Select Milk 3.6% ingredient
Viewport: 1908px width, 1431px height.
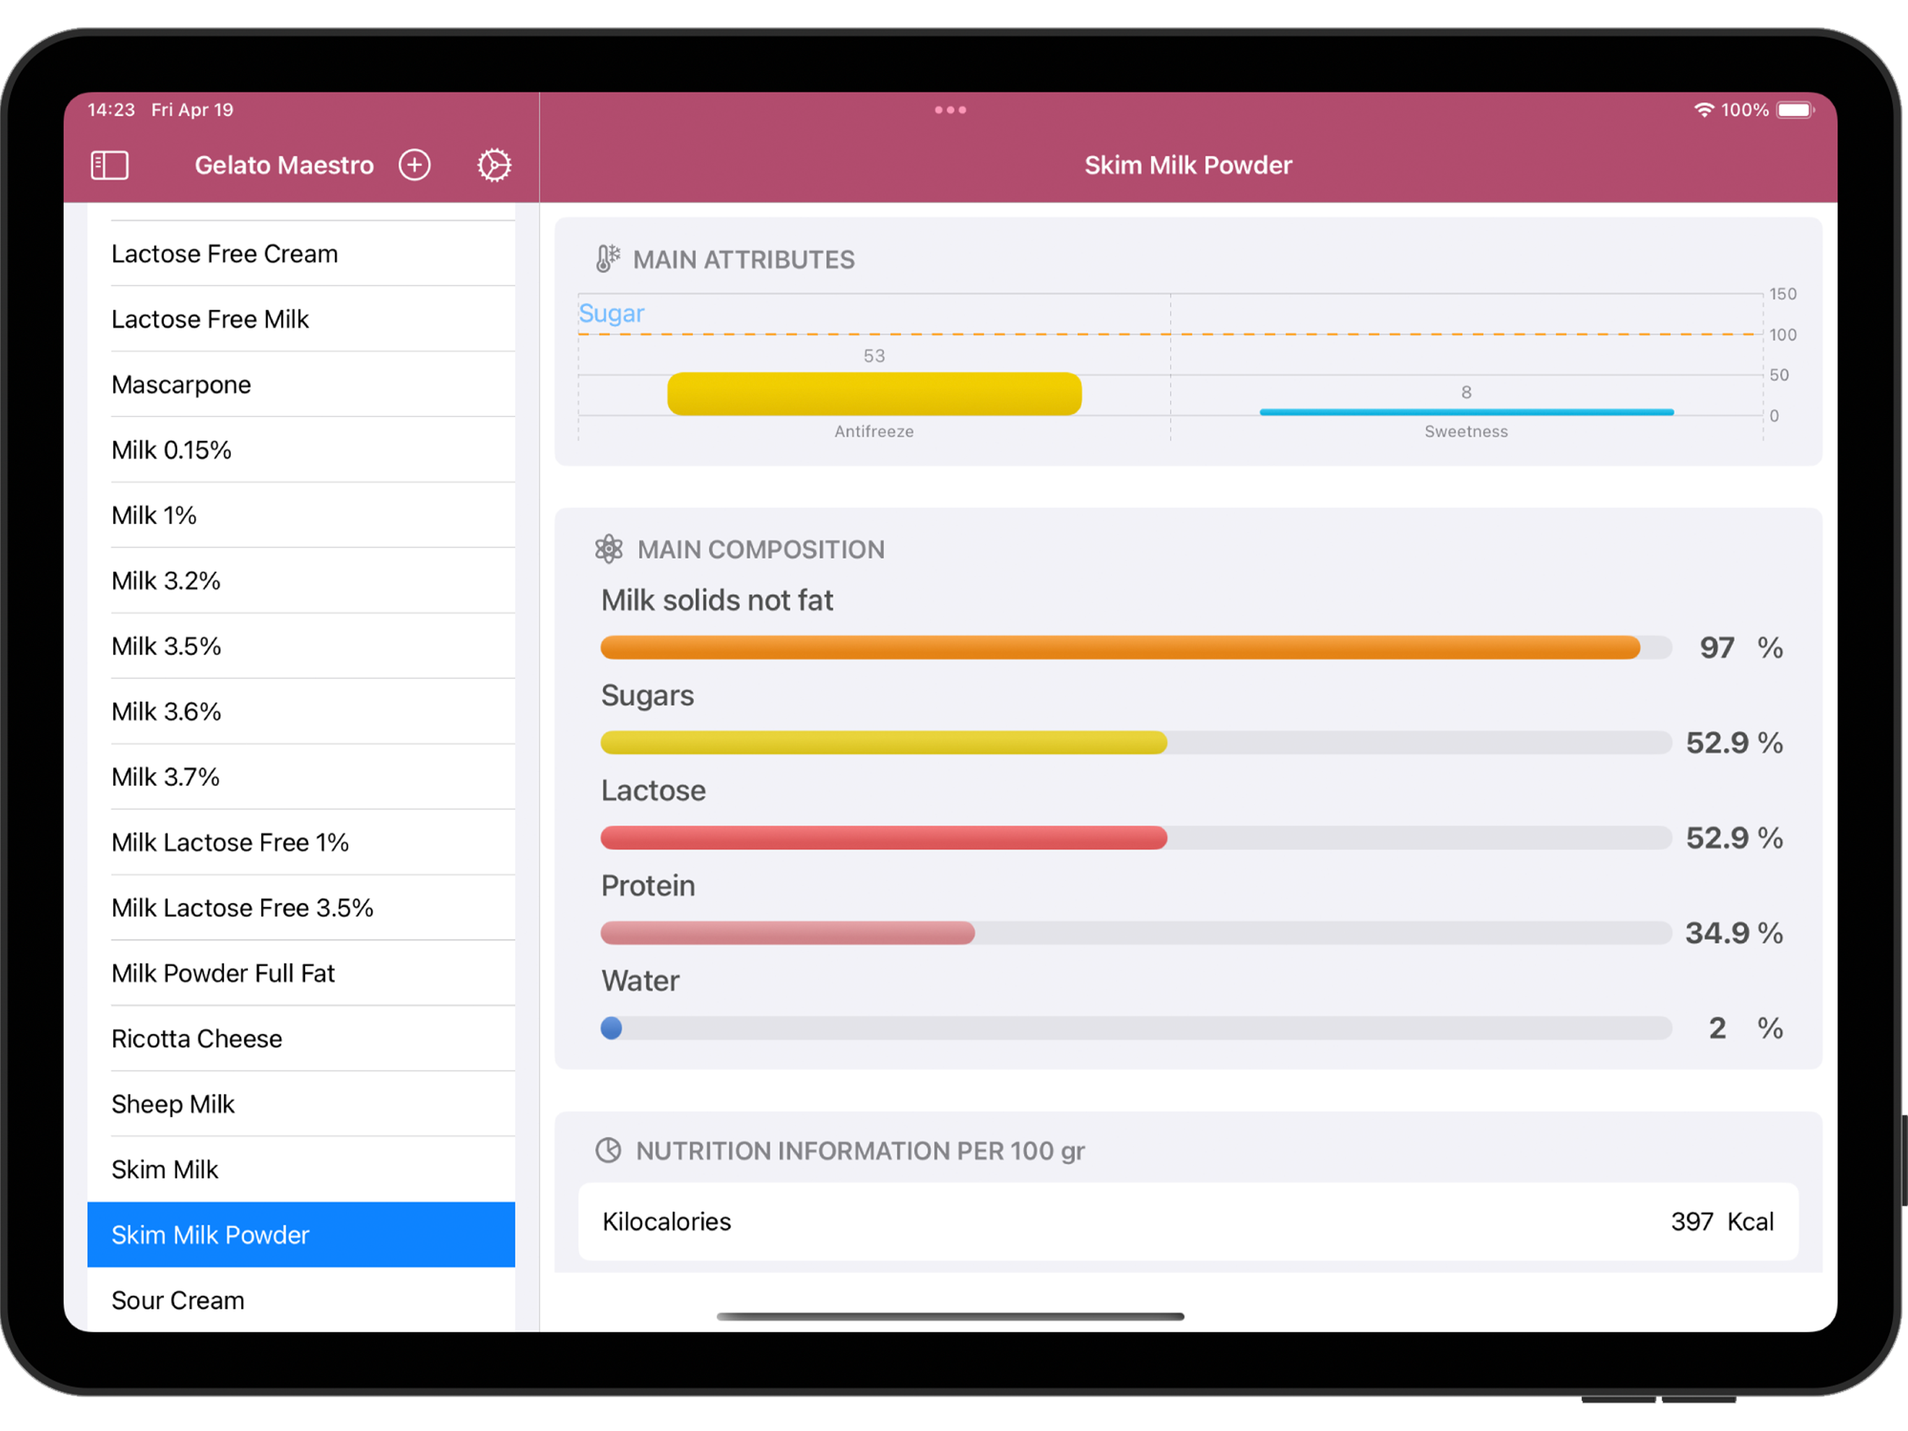[x=301, y=712]
